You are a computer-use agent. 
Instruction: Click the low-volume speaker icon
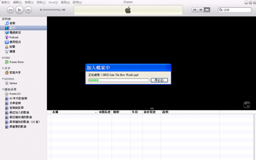(41, 10)
